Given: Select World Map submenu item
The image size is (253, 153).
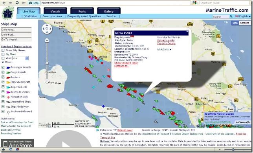Looking at the screenshot, I should 31,16.
